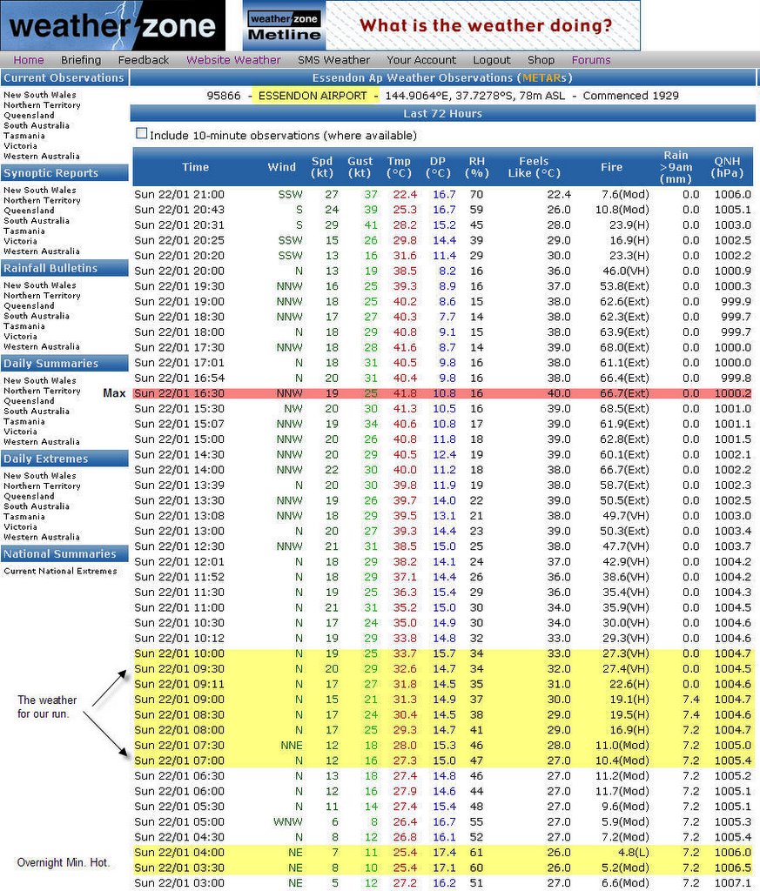This screenshot has width=760, height=891.
Task: Click the Last 72 Hours header bar
Action: click(443, 114)
